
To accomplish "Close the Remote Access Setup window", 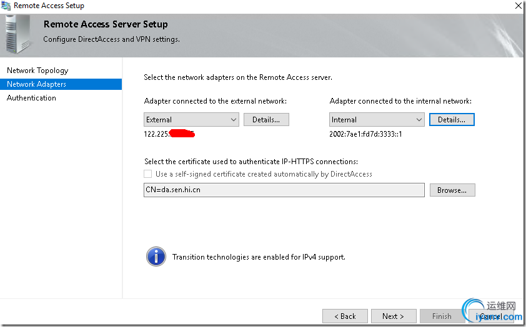I will [x=518, y=6].
